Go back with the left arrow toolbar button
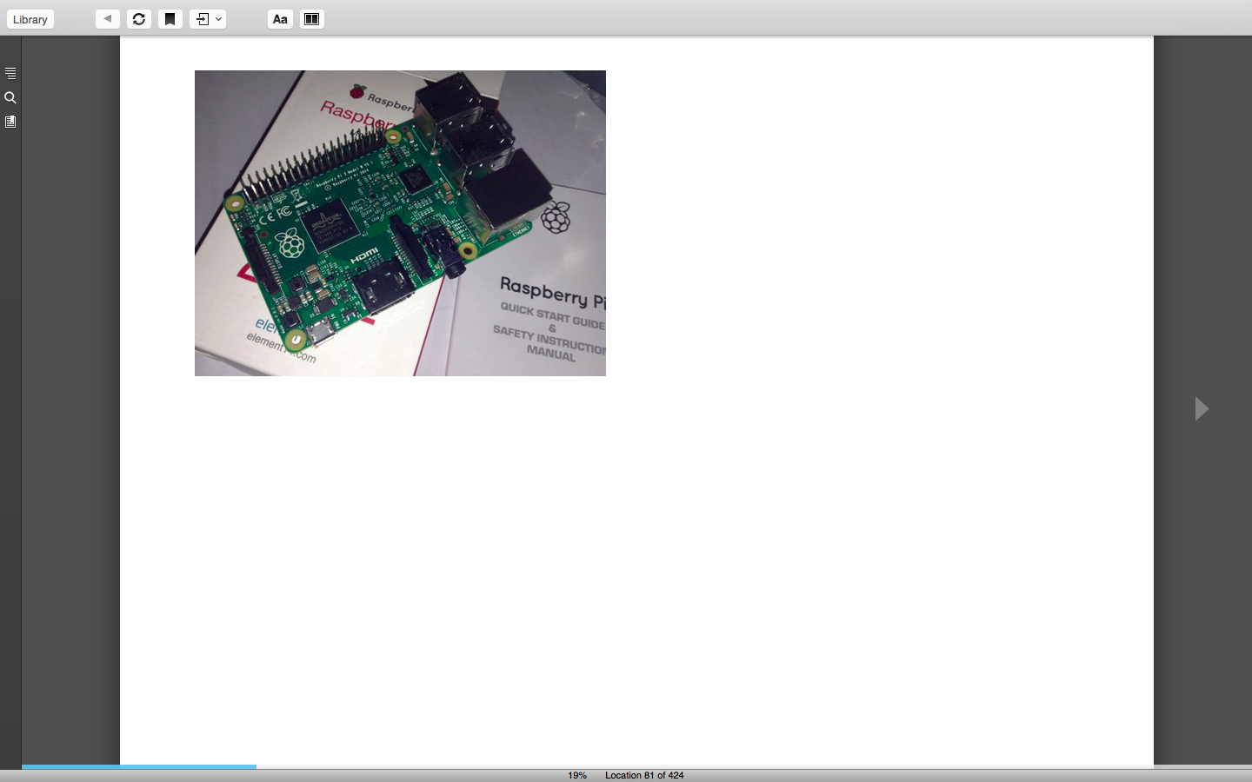The height and width of the screenshot is (782, 1252). point(108,19)
